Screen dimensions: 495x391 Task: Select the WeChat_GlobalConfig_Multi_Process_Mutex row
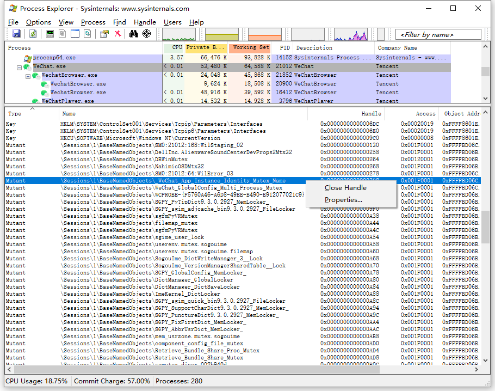(x=243, y=188)
